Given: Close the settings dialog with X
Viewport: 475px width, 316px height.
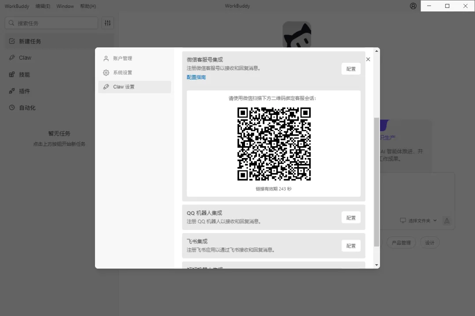Looking at the screenshot, I should pyautogui.click(x=368, y=59).
